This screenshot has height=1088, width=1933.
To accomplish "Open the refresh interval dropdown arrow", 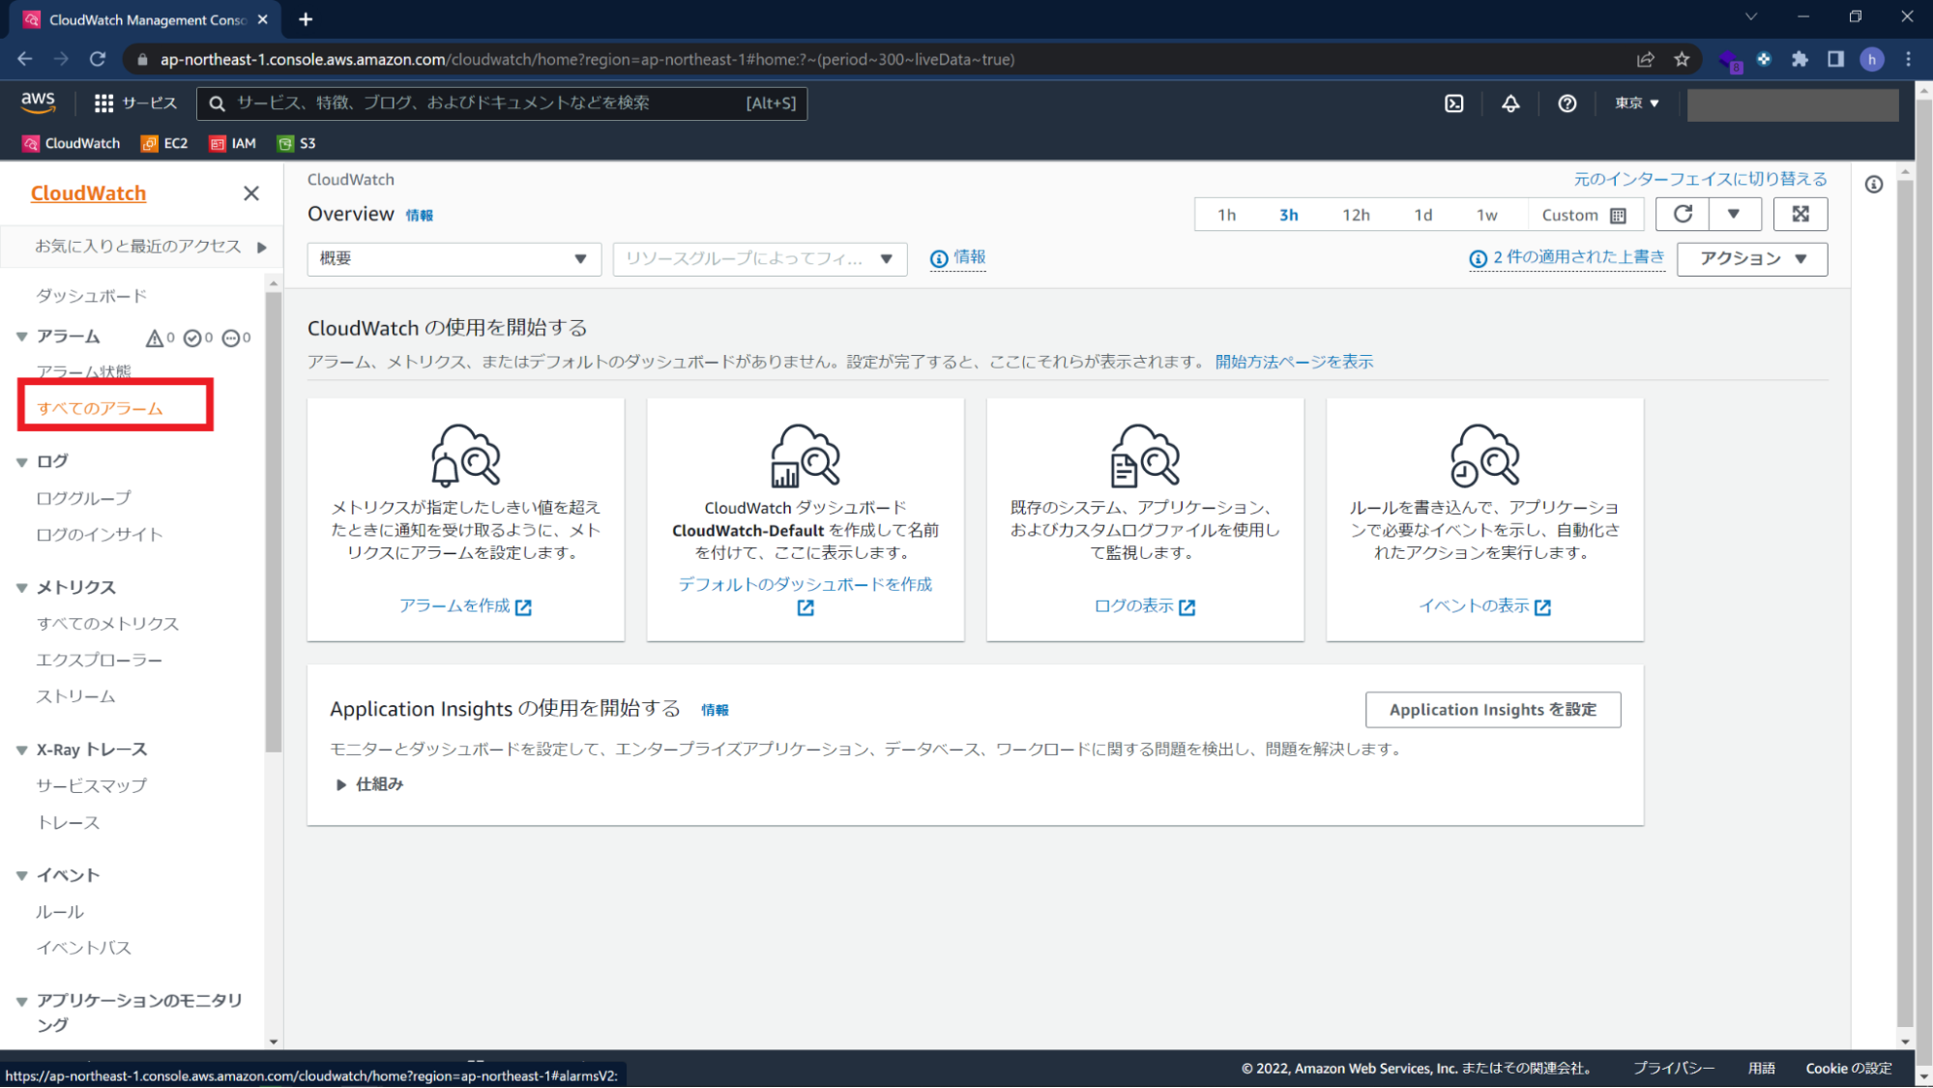I will pyautogui.click(x=1734, y=214).
